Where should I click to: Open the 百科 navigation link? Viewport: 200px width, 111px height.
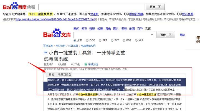pyautogui.click(x=140, y=29)
